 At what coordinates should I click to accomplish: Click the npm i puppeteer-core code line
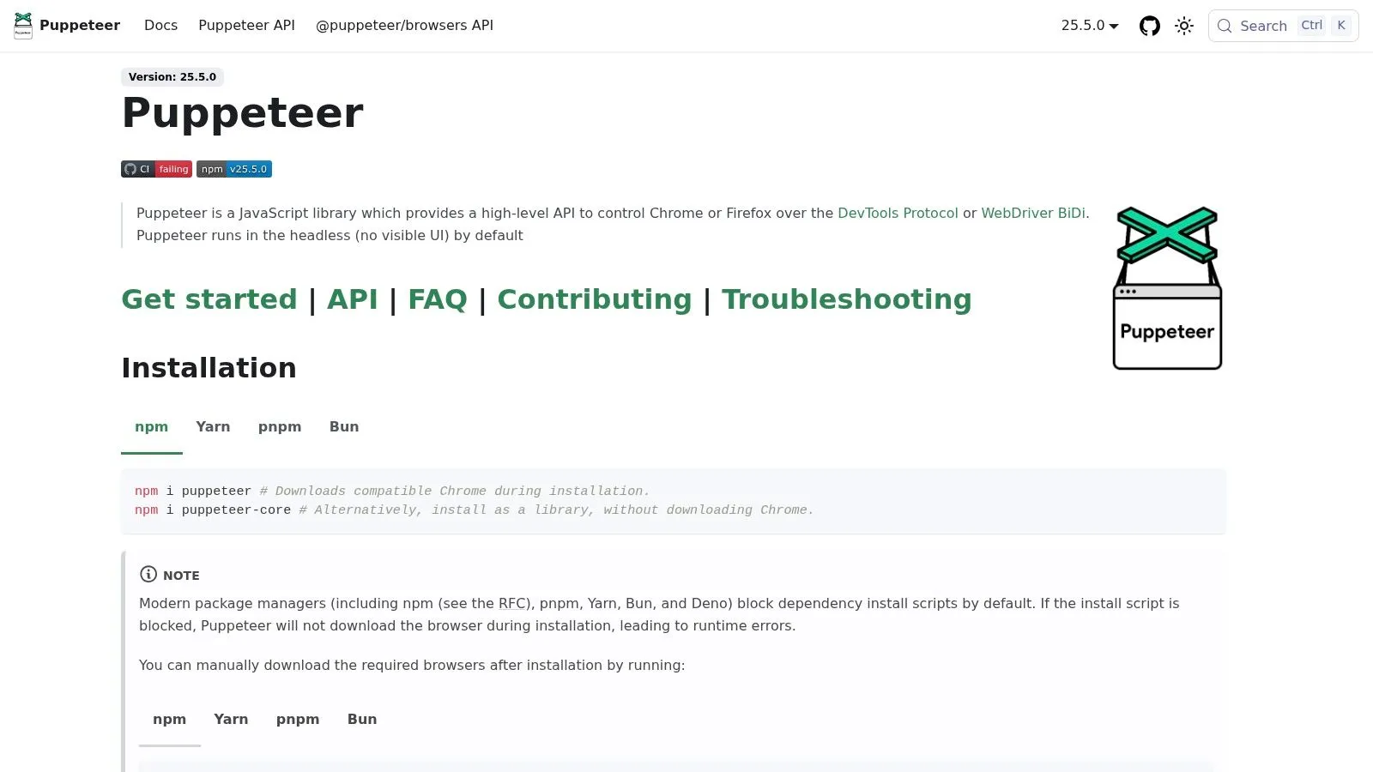(475, 510)
